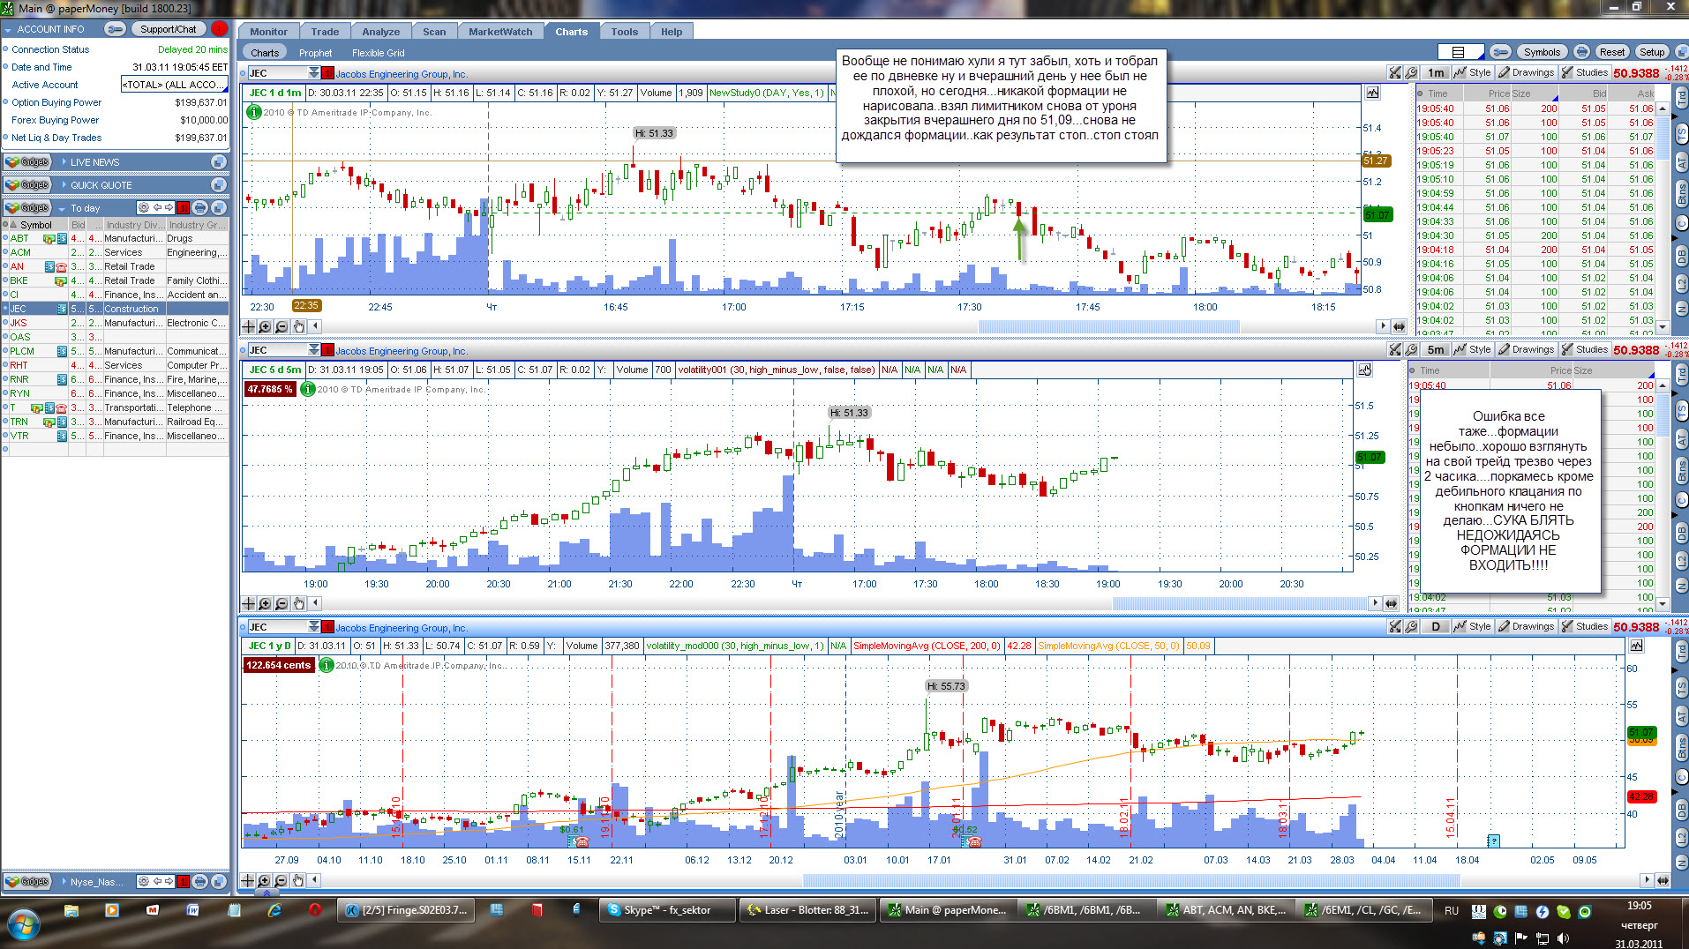Collapse the Account Info panel
1689x949 pixels.
(8, 29)
